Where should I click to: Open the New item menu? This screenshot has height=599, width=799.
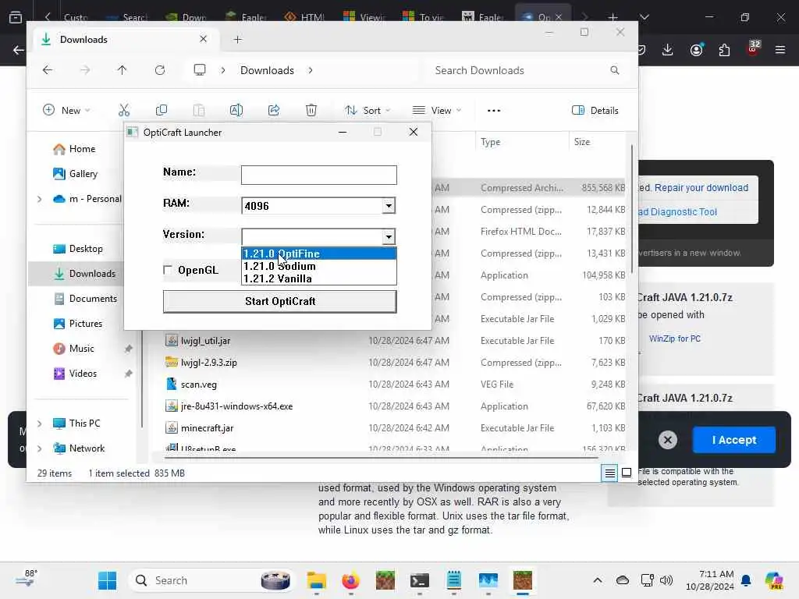(66, 111)
